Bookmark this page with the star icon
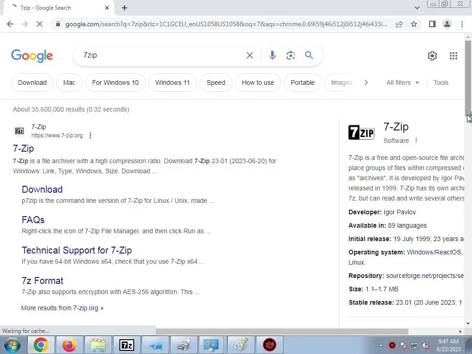Screen dimensions: 472x354 [414, 24]
